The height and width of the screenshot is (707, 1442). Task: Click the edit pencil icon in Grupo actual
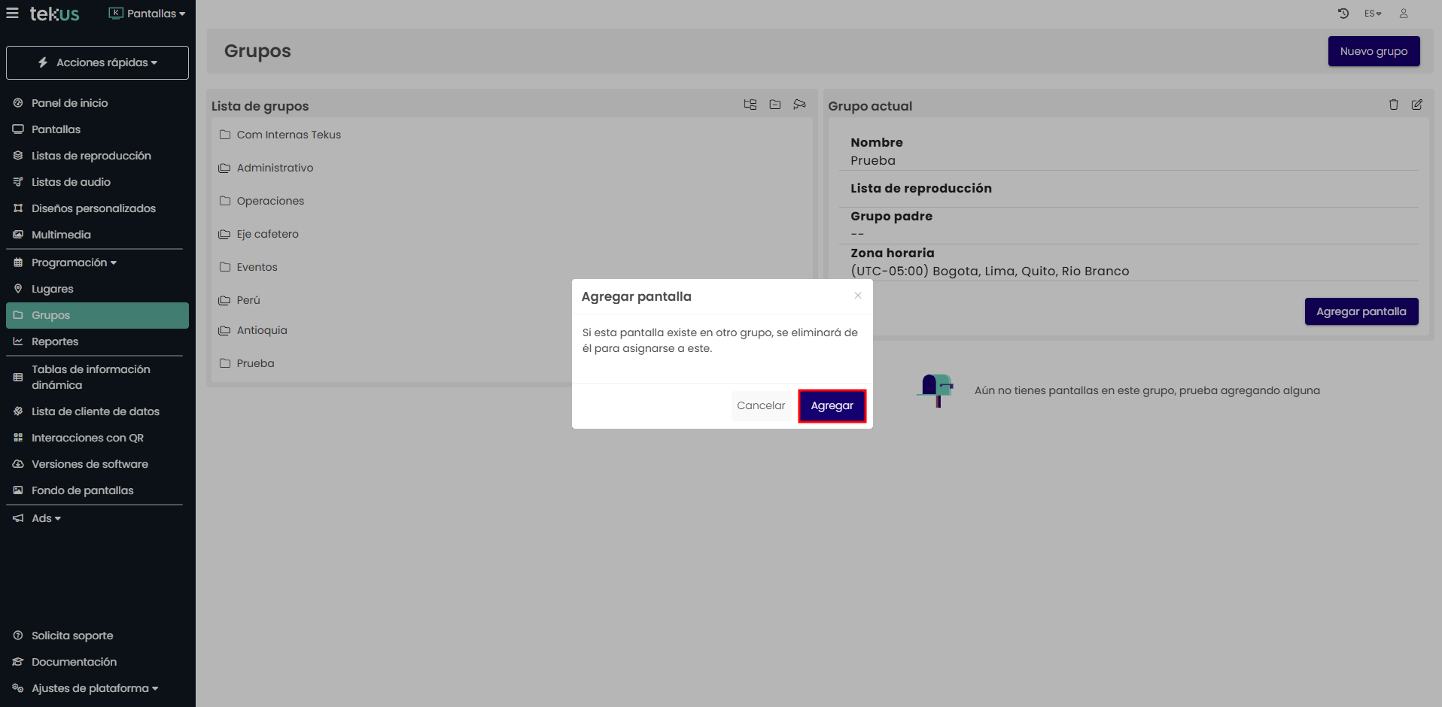coord(1417,105)
